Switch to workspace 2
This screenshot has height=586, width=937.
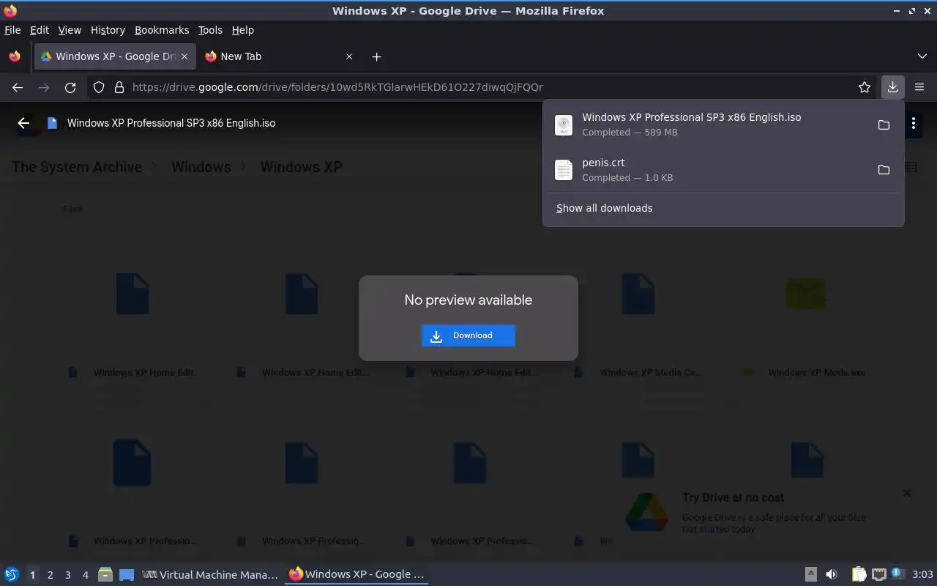coord(50,575)
